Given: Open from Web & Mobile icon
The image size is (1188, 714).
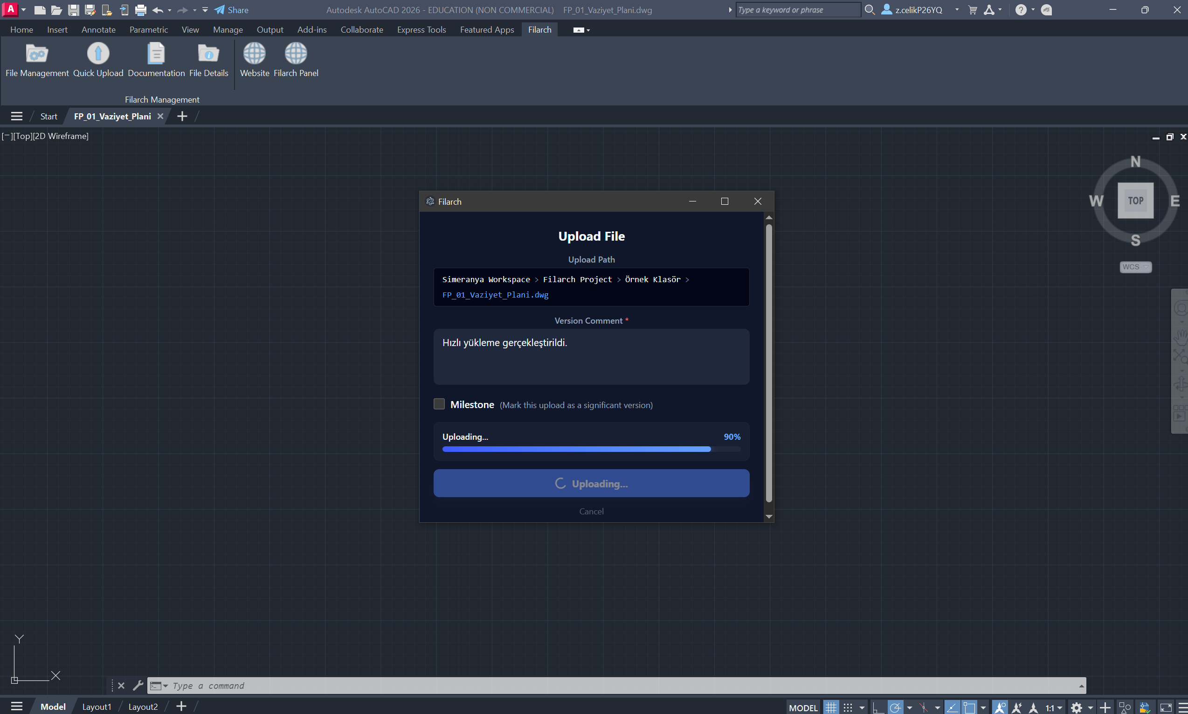Looking at the screenshot, I should (107, 10).
